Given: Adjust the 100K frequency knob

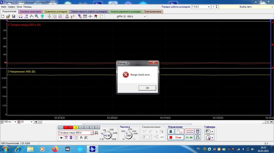Looking at the screenshot, I should coord(129,136).
